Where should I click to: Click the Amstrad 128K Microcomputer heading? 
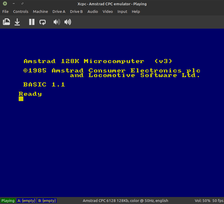(x=98, y=61)
